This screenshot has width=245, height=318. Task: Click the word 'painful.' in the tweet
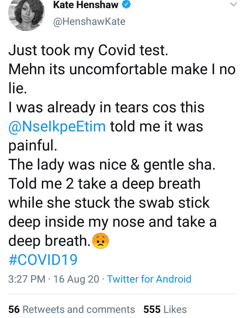coord(33,146)
